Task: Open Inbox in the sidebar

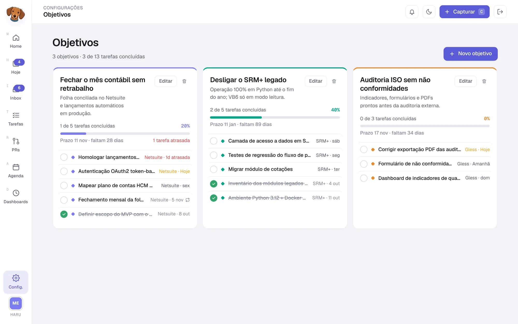Action: tap(16, 93)
